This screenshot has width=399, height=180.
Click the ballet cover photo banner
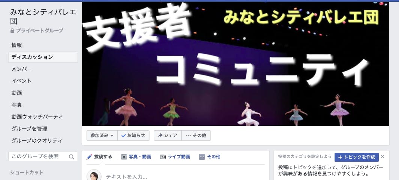click(x=235, y=63)
